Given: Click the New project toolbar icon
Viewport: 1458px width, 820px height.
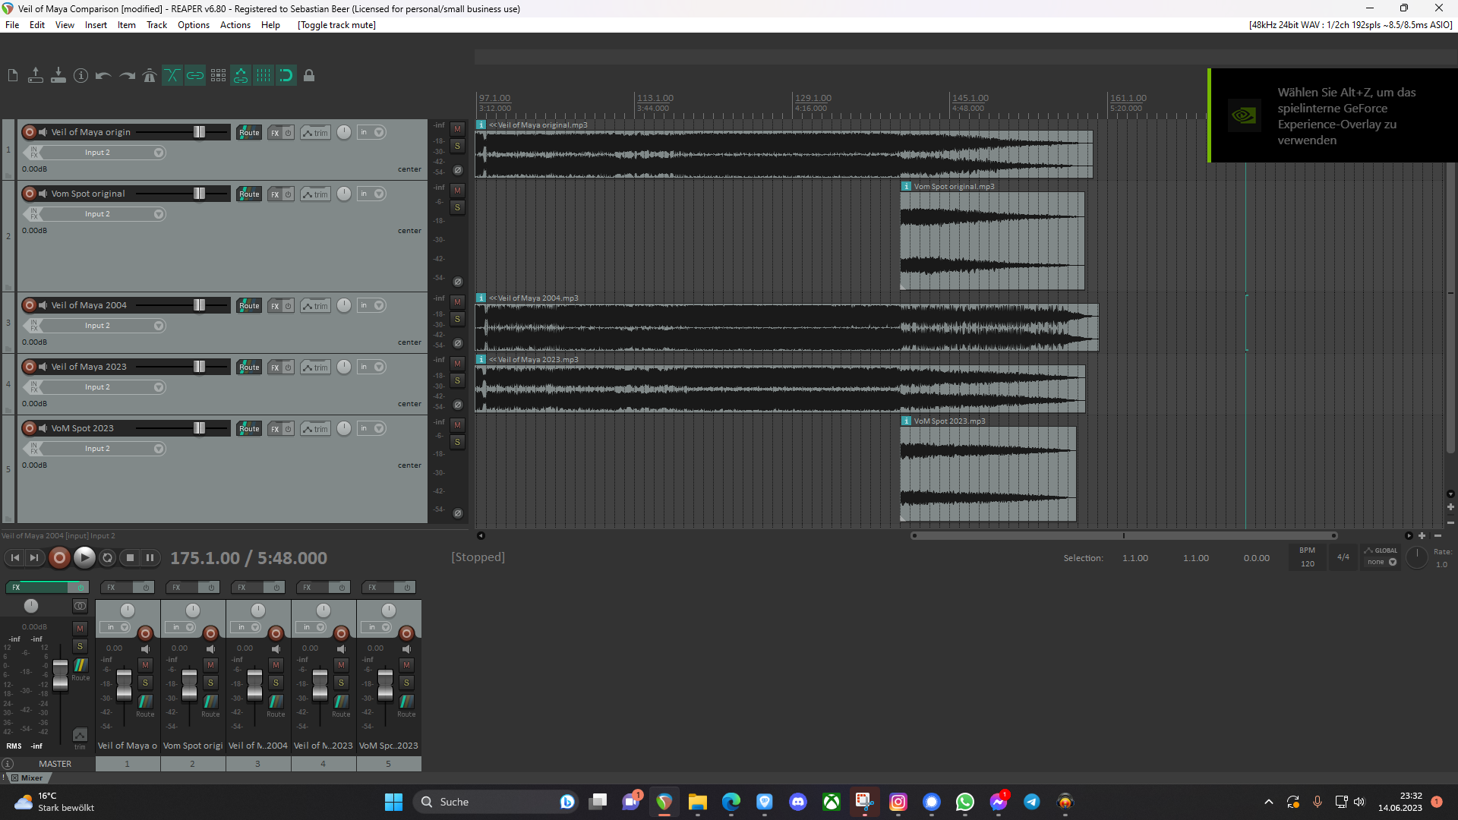Looking at the screenshot, I should point(13,75).
